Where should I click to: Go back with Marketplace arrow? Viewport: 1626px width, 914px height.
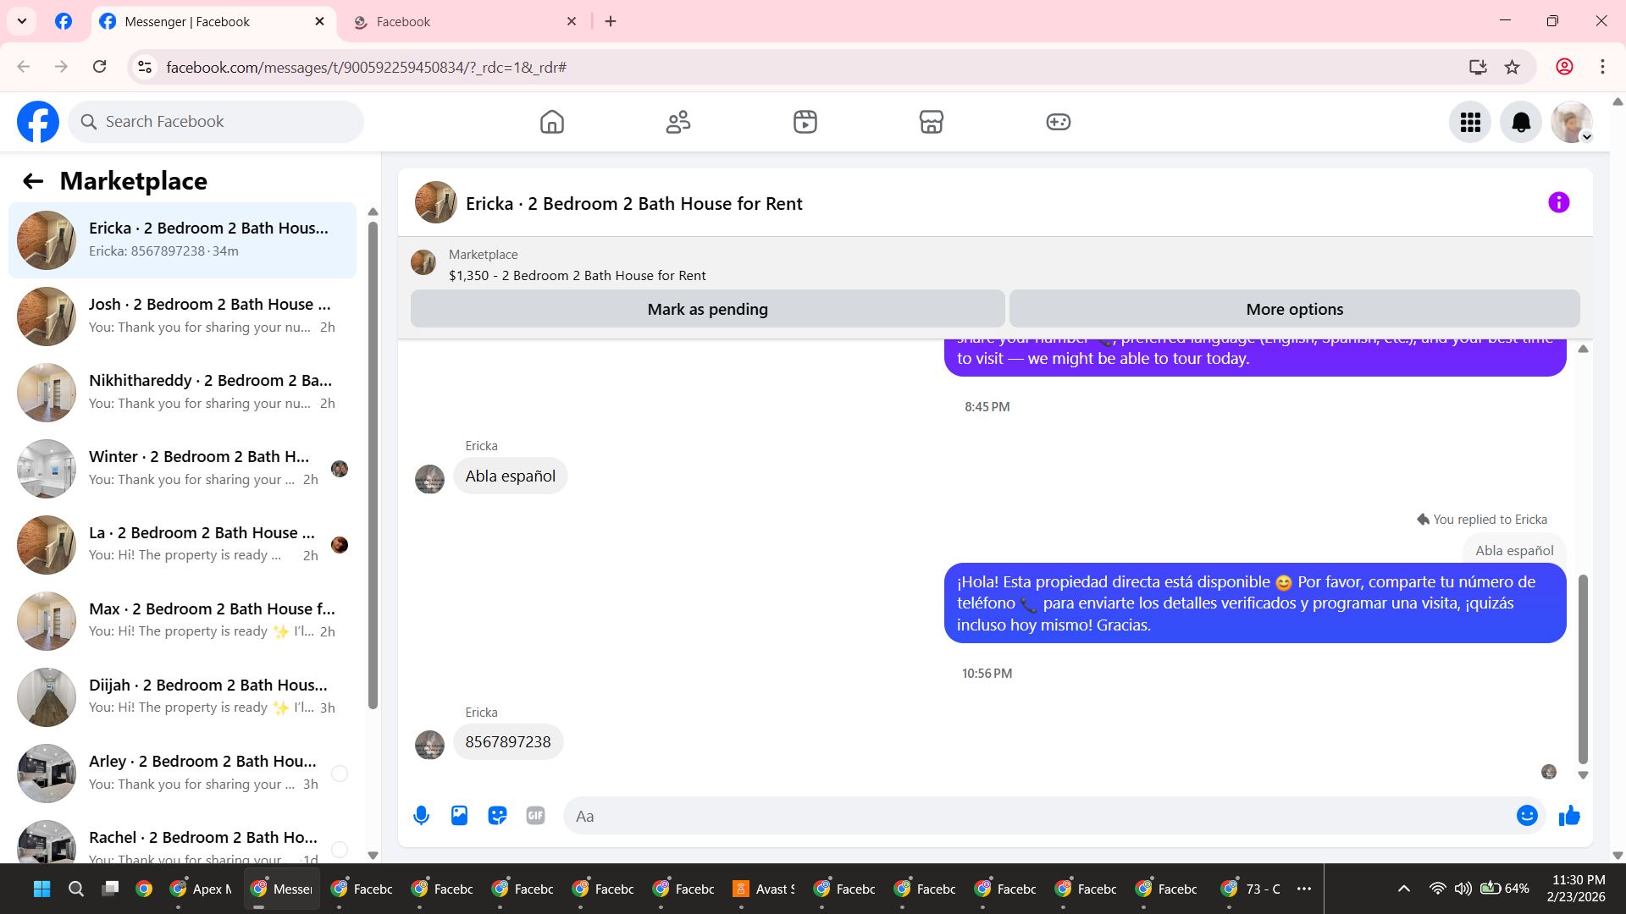[33, 181]
